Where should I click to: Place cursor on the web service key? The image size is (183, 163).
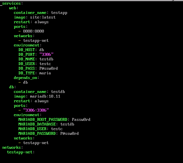(12, 8)
